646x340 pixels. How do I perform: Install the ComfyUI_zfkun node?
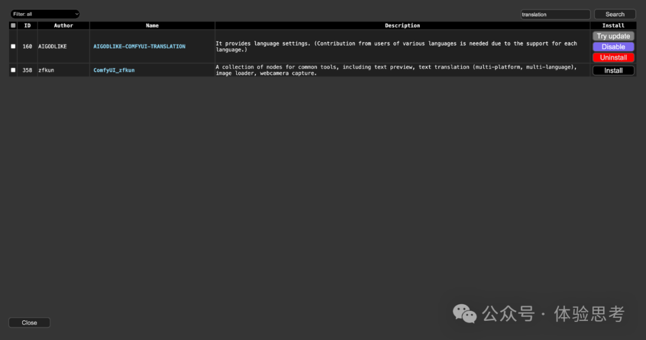tap(613, 71)
